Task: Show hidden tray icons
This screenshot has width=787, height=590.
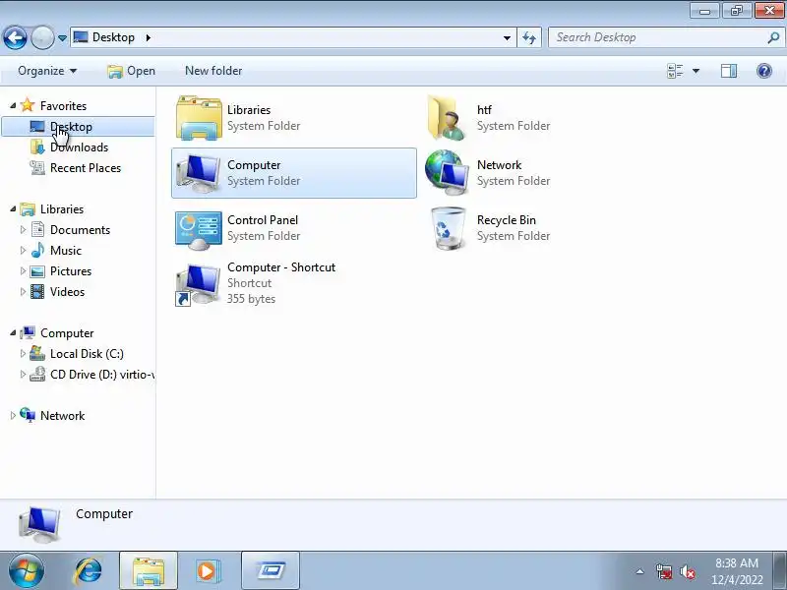Action: point(639,571)
